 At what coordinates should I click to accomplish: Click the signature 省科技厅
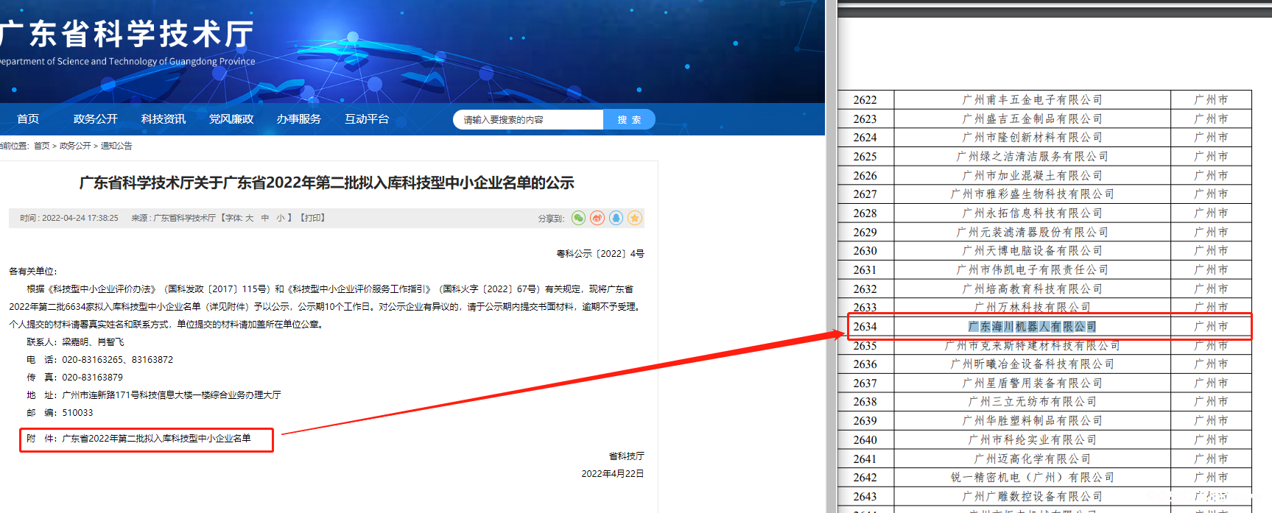[627, 456]
